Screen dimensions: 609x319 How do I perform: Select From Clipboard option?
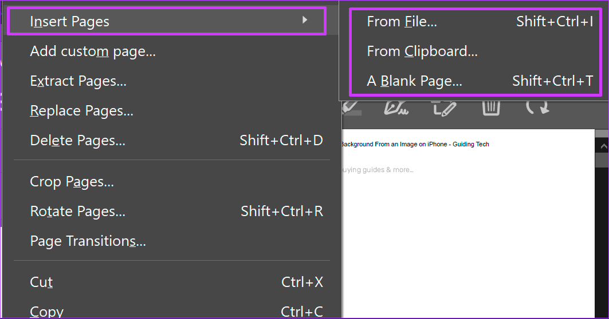422,51
